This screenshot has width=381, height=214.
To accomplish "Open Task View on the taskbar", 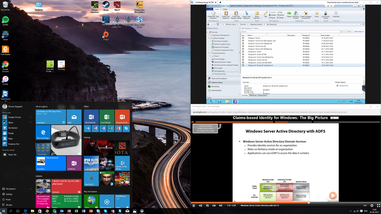I will (x=18, y=211).
